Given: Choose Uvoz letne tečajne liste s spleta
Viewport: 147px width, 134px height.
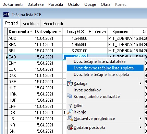Looking at the screenshot, I should (x=105, y=75).
